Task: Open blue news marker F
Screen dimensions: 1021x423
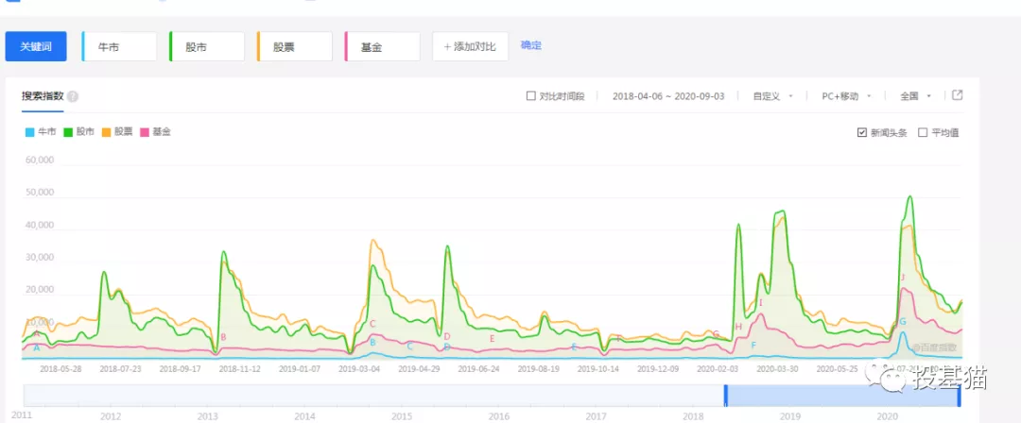Action: [x=753, y=345]
